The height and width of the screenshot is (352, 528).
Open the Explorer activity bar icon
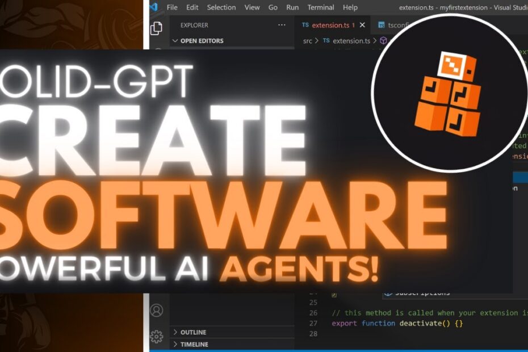(x=156, y=28)
